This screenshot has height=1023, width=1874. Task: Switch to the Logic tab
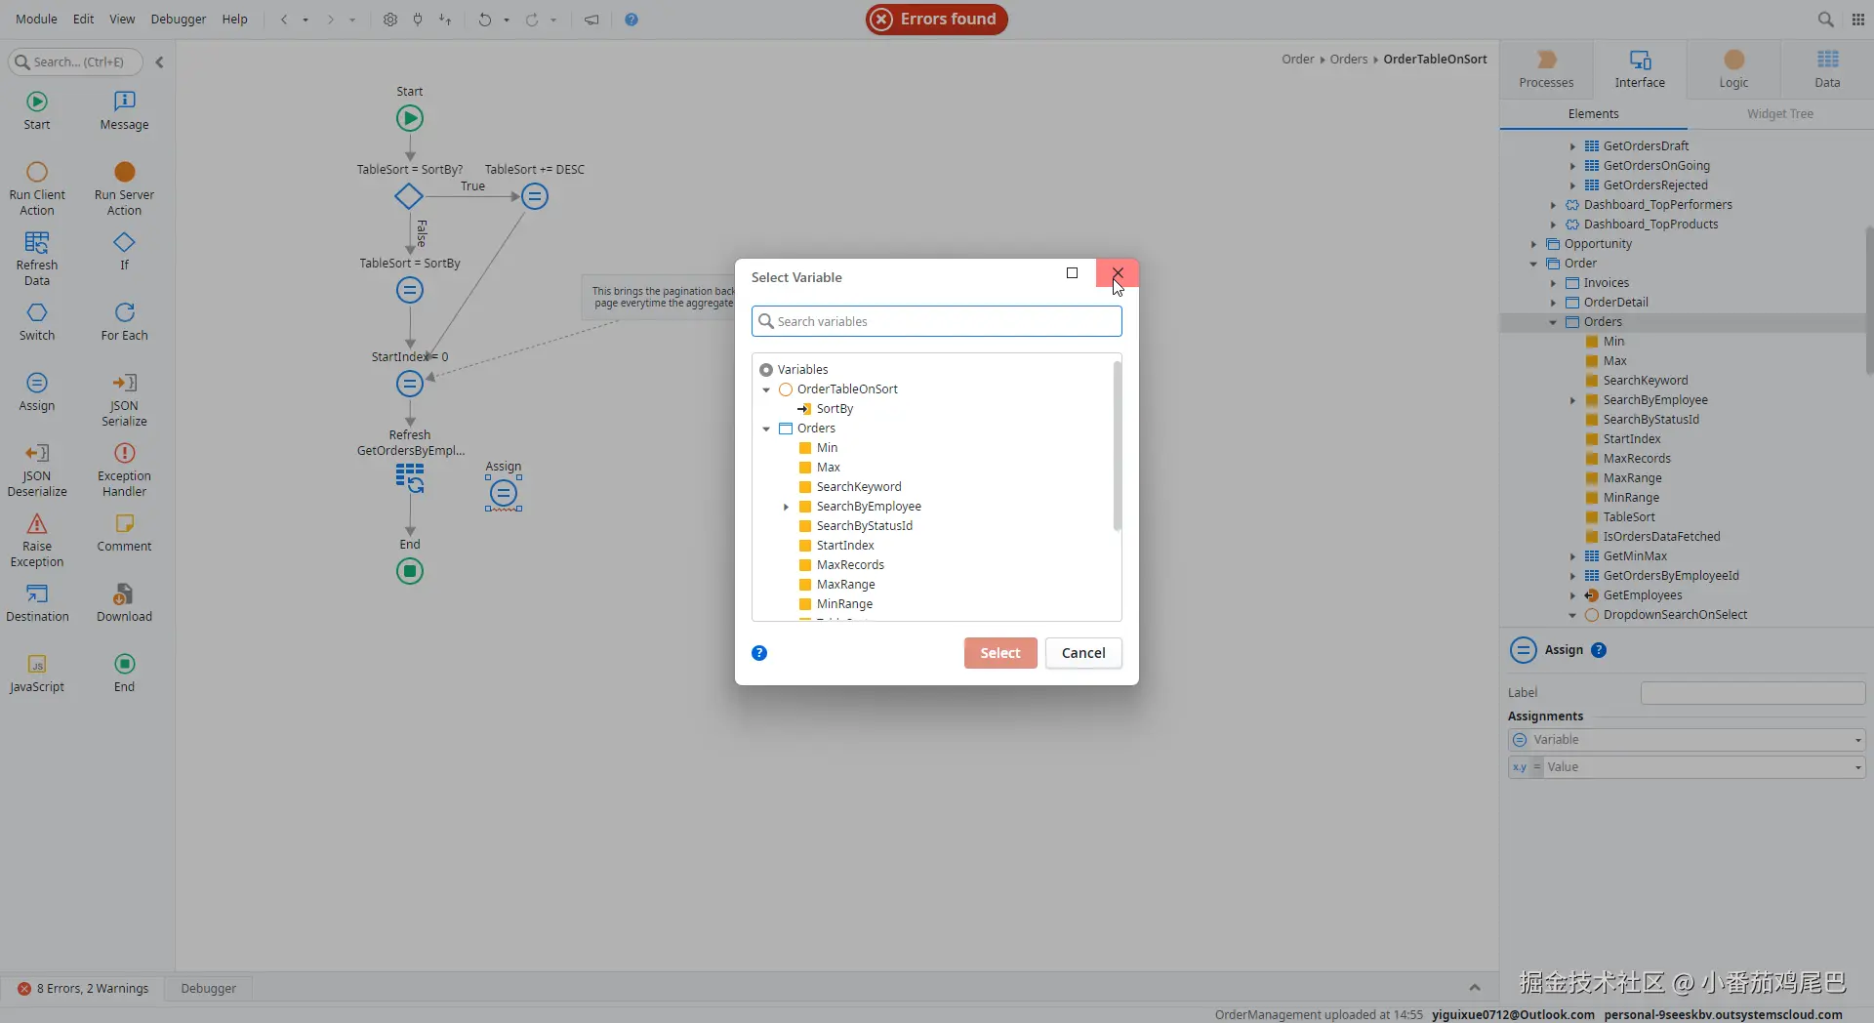1733,69
